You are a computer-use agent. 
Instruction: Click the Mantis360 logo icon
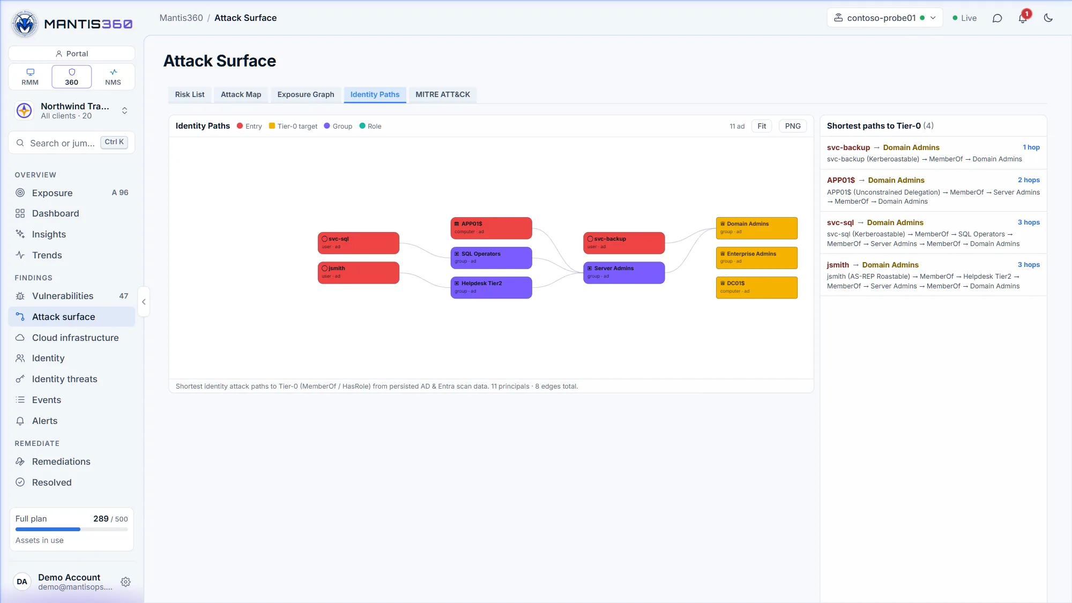click(x=25, y=24)
